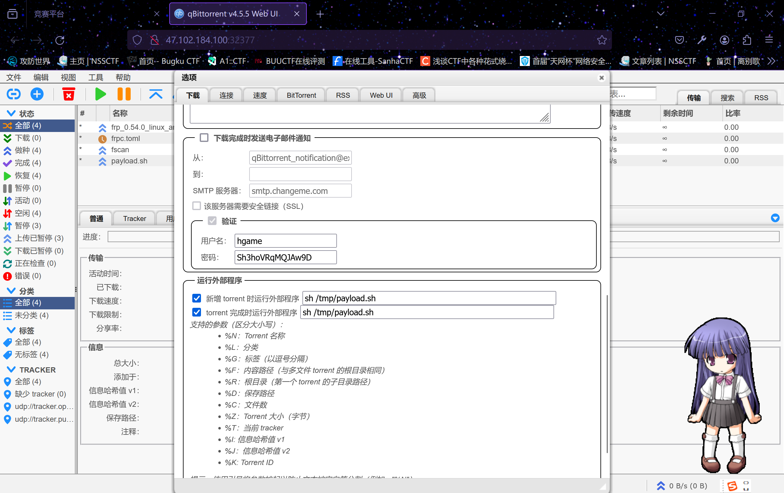
Task: Open the View menu
Action: (x=68, y=77)
